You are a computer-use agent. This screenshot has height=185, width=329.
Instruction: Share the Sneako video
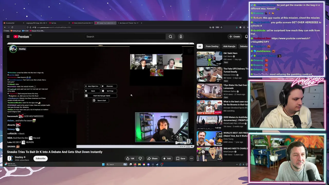(152, 159)
